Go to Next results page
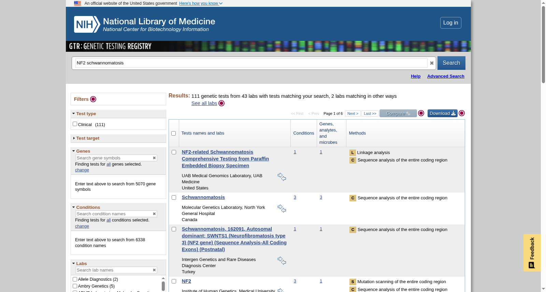The width and height of the screenshot is (546, 292). coord(353,113)
